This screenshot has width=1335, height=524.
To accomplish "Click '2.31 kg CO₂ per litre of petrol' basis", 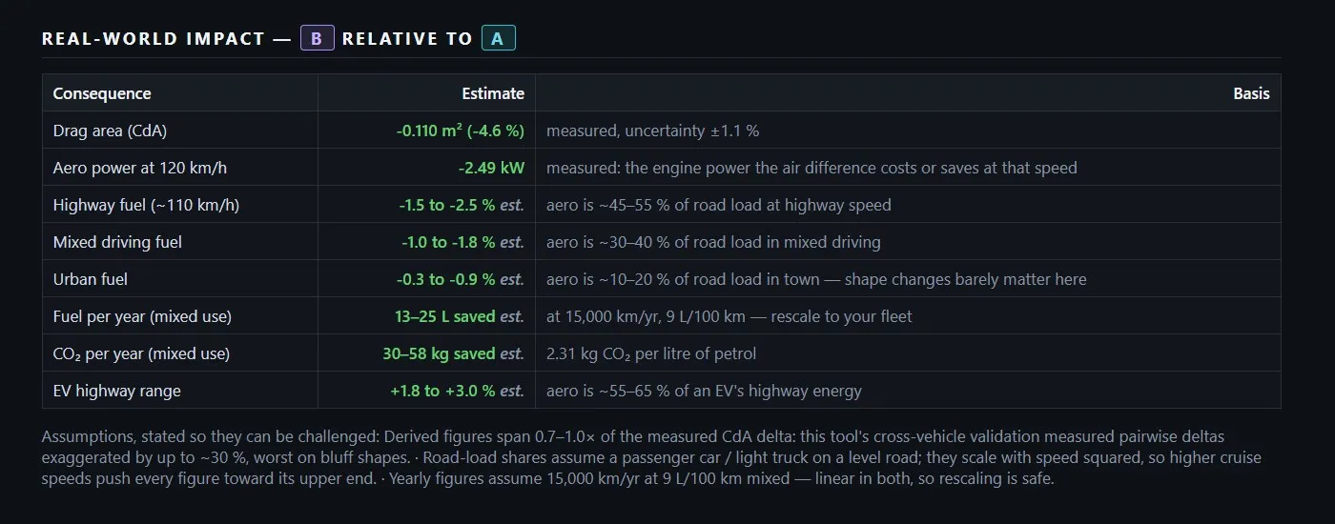I will (x=651, y=353).
